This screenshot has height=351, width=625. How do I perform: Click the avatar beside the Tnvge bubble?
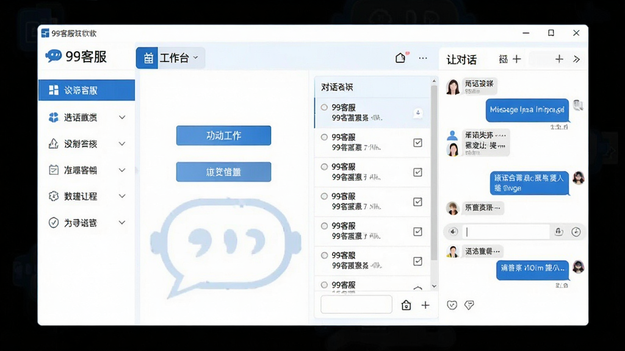tap(579, 178)
